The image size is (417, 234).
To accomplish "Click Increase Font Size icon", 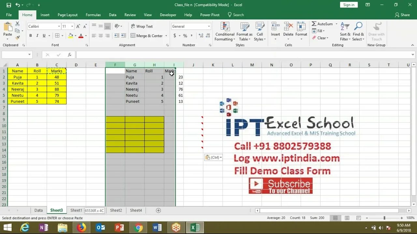I will pyautogui.click(x=78, y=26).
